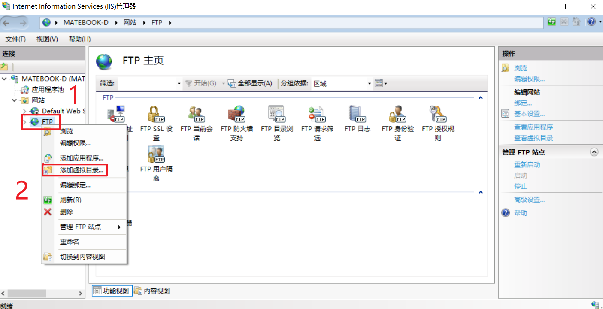
Task: Collapse the MATEBOOK-D server node
Action: coord(5,79)
